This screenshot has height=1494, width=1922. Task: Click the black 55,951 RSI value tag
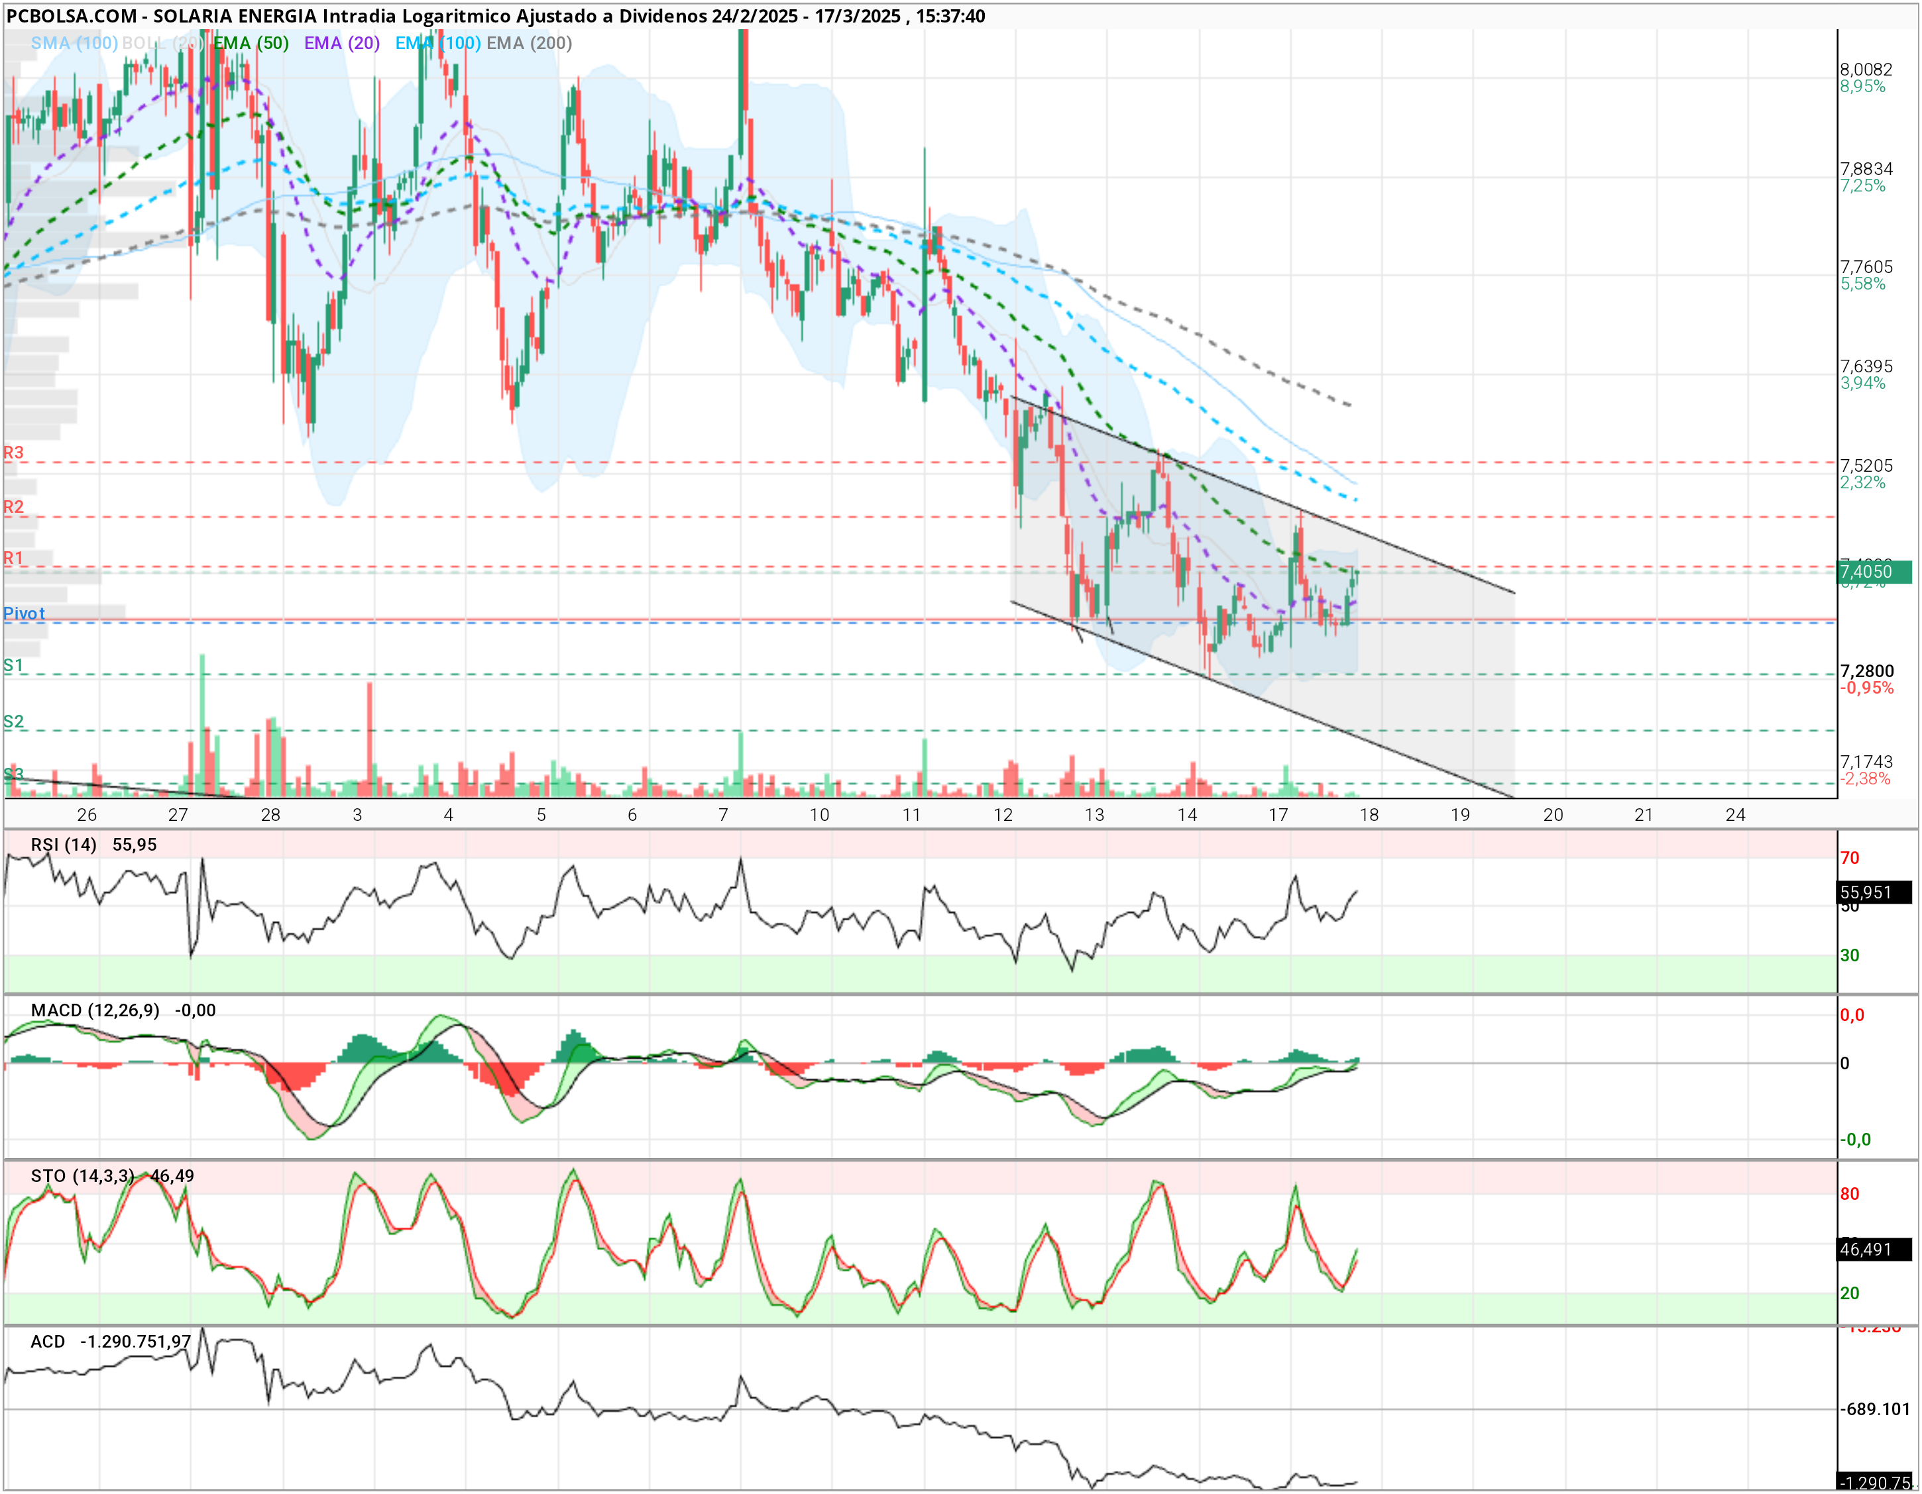pos(1874,892)
